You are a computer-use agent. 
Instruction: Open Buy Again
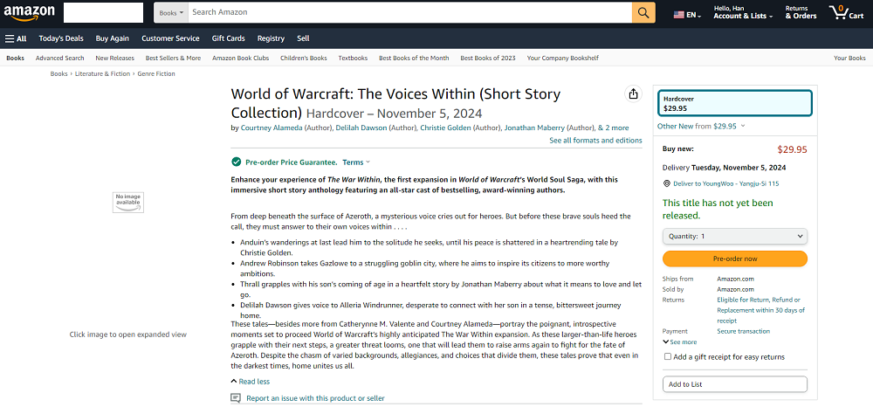coord(113,38)
